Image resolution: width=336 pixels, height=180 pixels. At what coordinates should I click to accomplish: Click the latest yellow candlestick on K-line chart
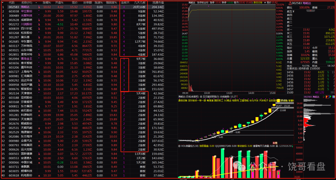pyautogui.click(x=278, y=100)
